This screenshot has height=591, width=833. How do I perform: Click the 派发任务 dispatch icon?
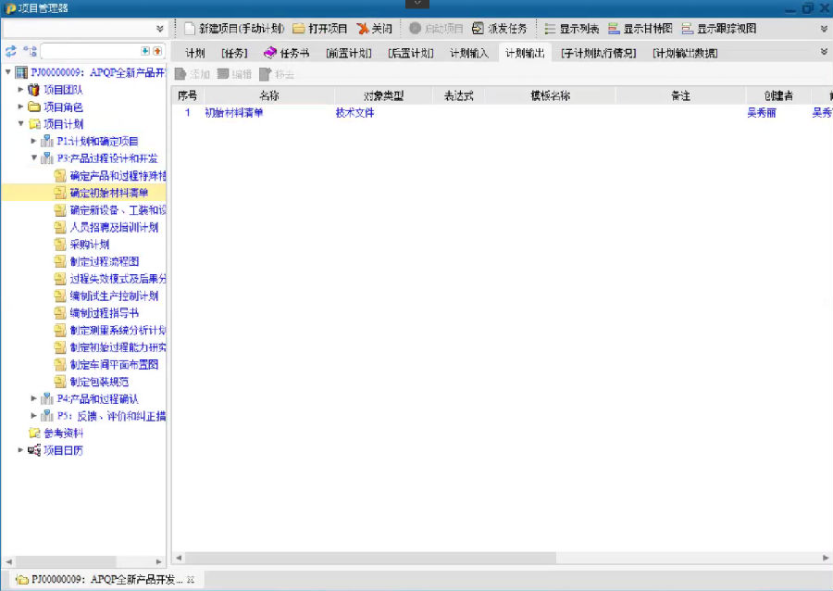coord(479,29)
